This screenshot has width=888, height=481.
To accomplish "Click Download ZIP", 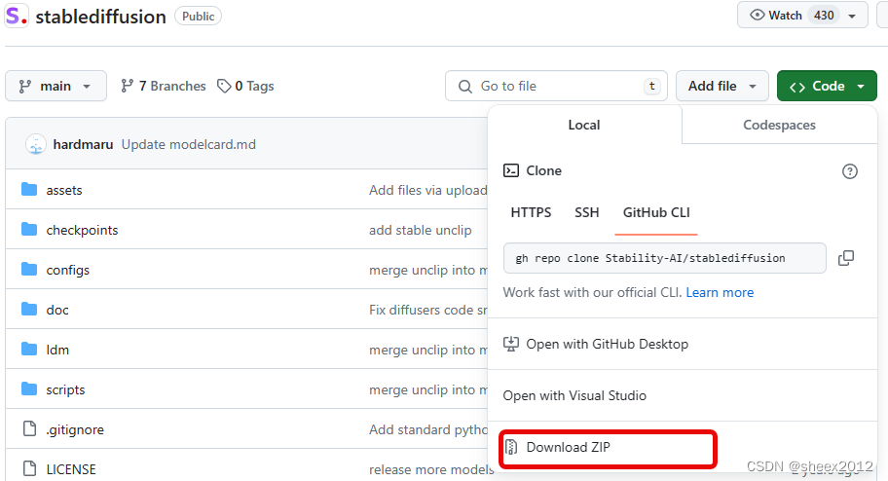I will (568, 448).
